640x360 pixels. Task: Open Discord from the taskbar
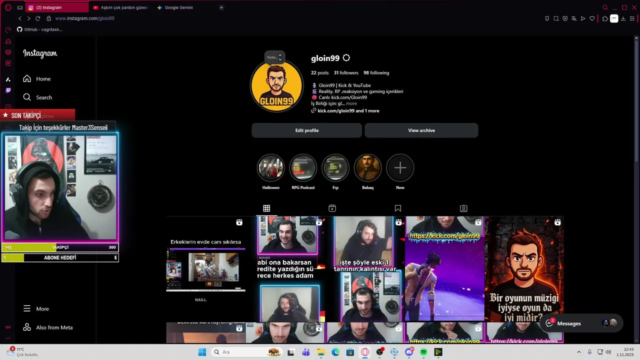pos(409,352)
